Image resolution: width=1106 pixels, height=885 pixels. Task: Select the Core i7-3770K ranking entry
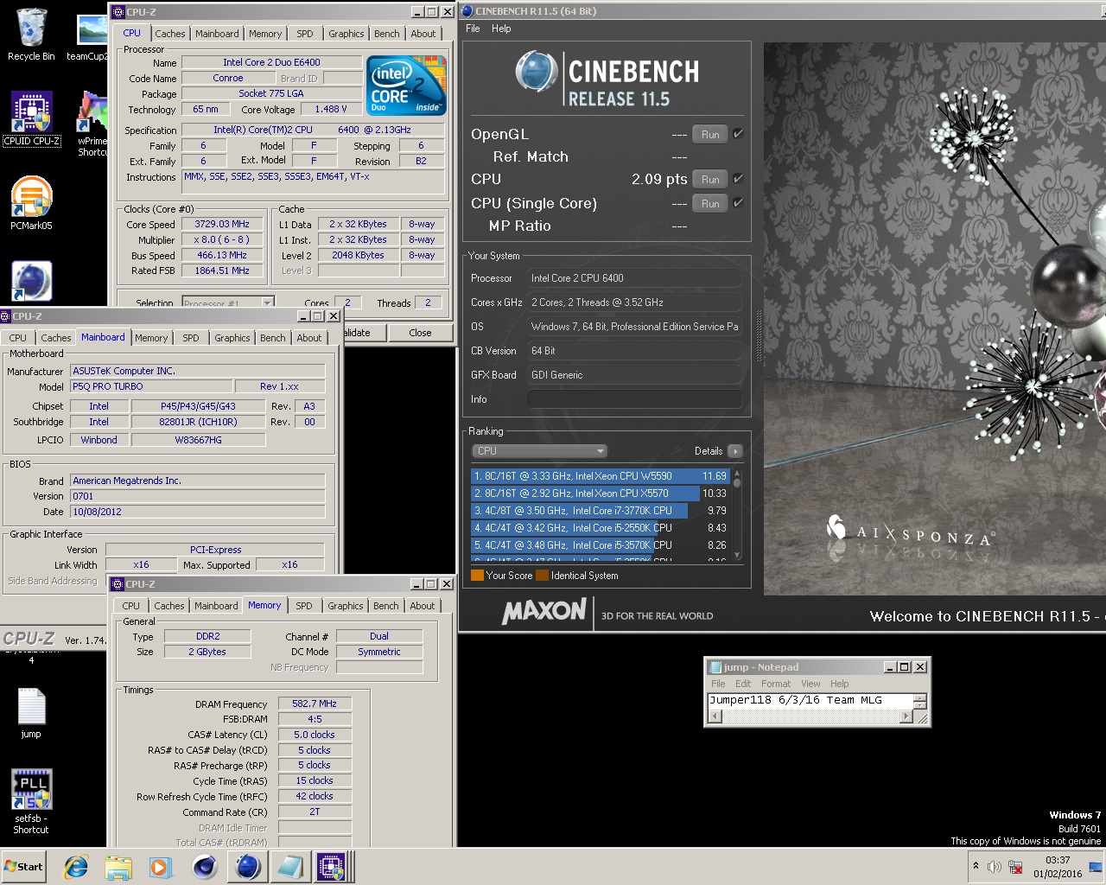tap(601, 511)
